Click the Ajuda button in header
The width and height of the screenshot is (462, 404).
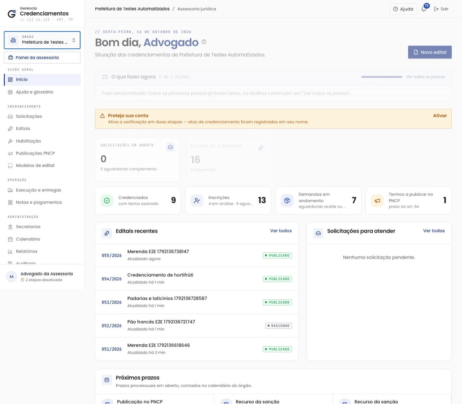[403, 9]
